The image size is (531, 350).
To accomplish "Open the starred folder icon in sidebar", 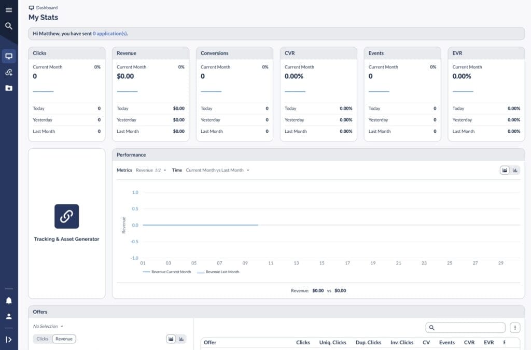I will point(9,88).
